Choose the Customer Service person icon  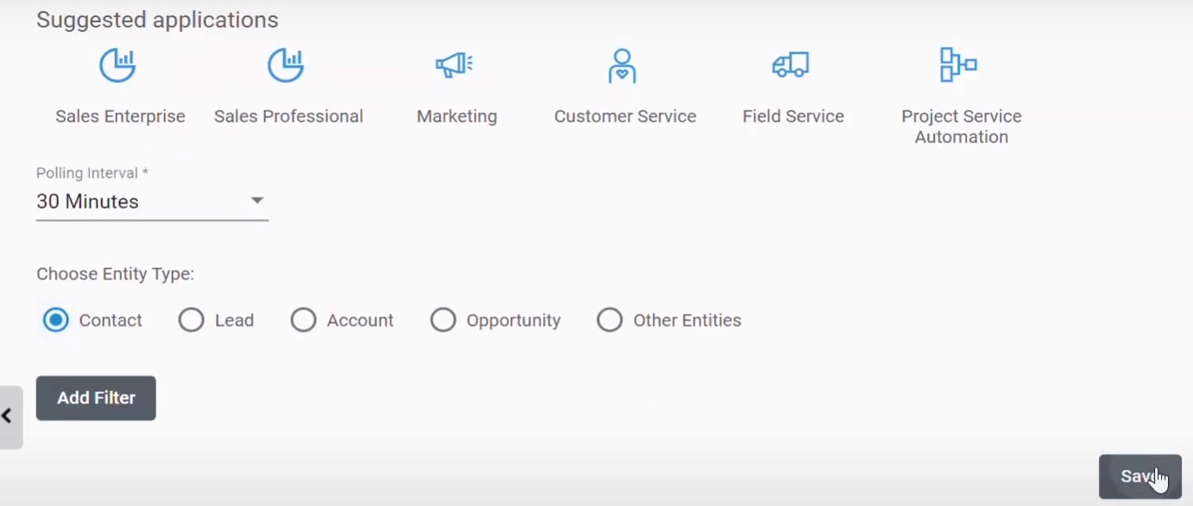point(622,65)
